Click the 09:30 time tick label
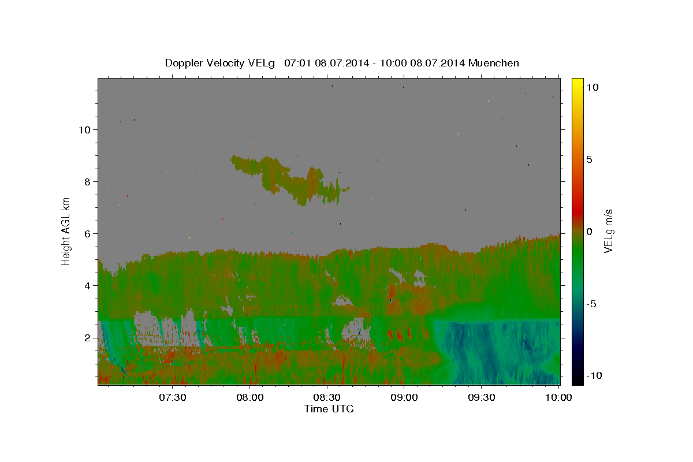Image resolution: width=693 pixels, height=462 pixels. 482,397
